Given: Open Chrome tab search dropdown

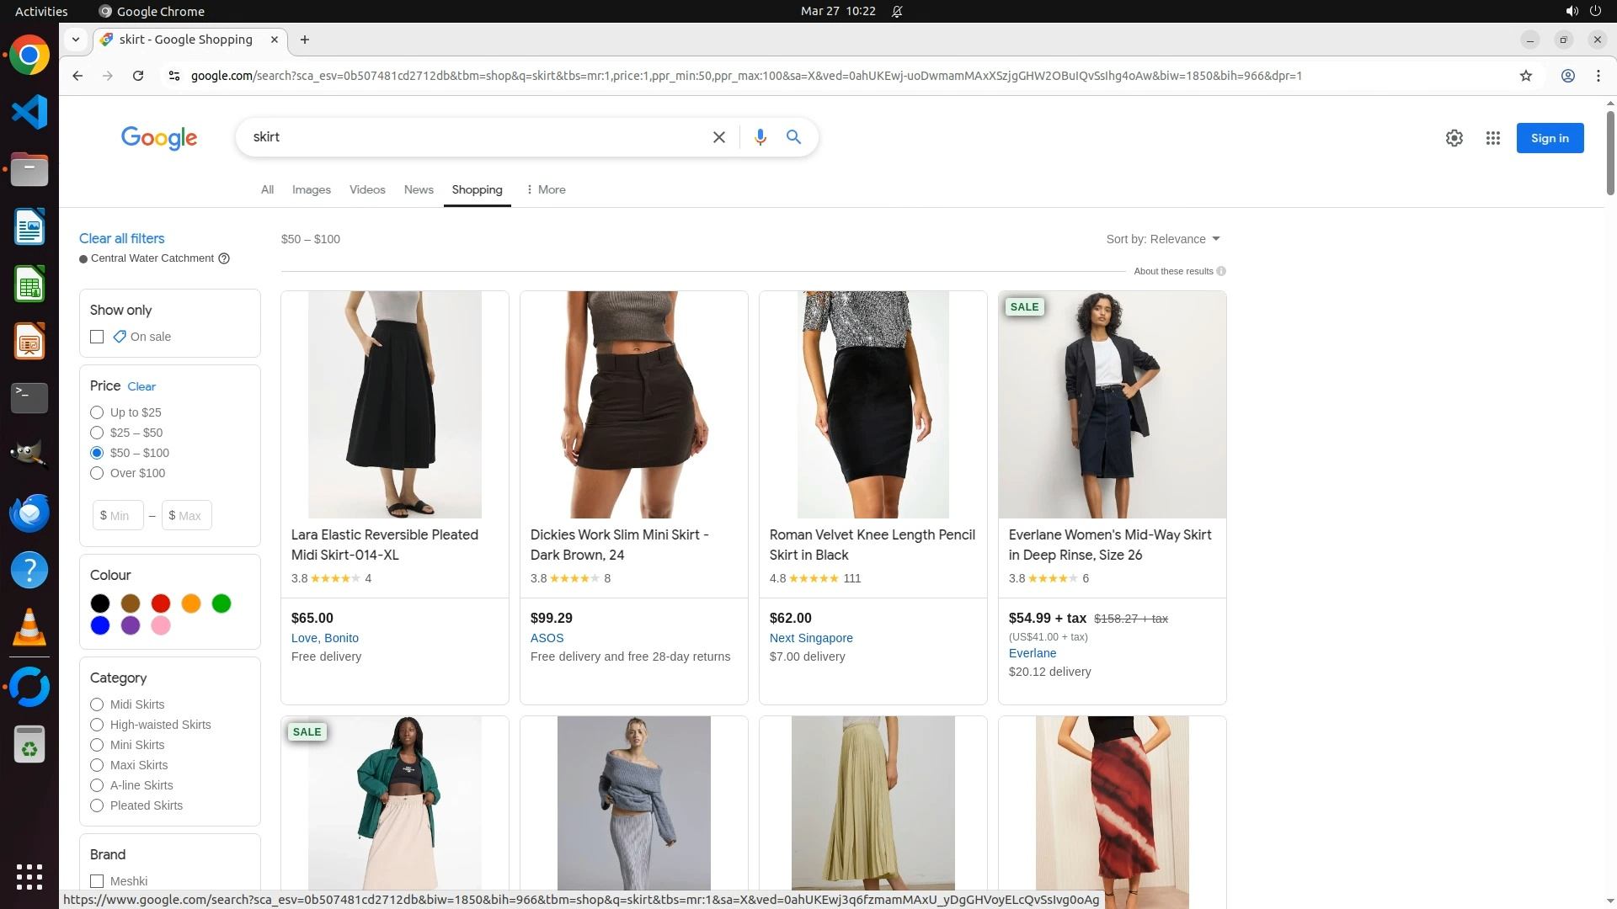Looking at the screenshot, I should click(76, 40).
